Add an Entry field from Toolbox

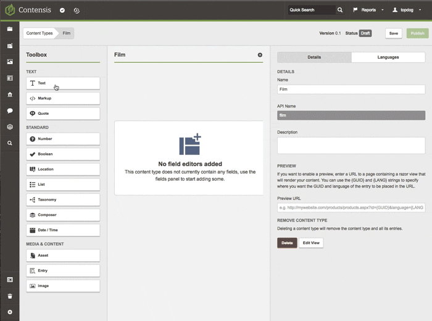point(63,270)
